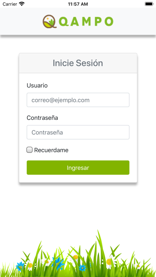
Task: Click the top navigation header bar
Action: (78, 21)
